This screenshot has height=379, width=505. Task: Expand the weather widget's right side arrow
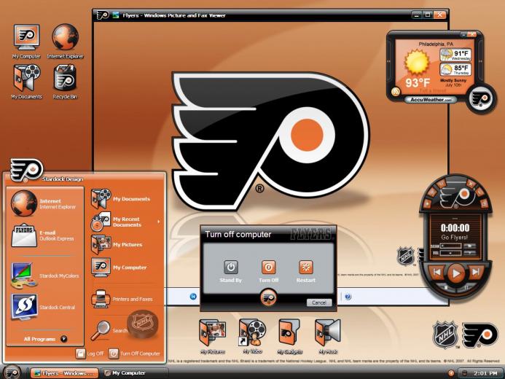tap(480, 61)
